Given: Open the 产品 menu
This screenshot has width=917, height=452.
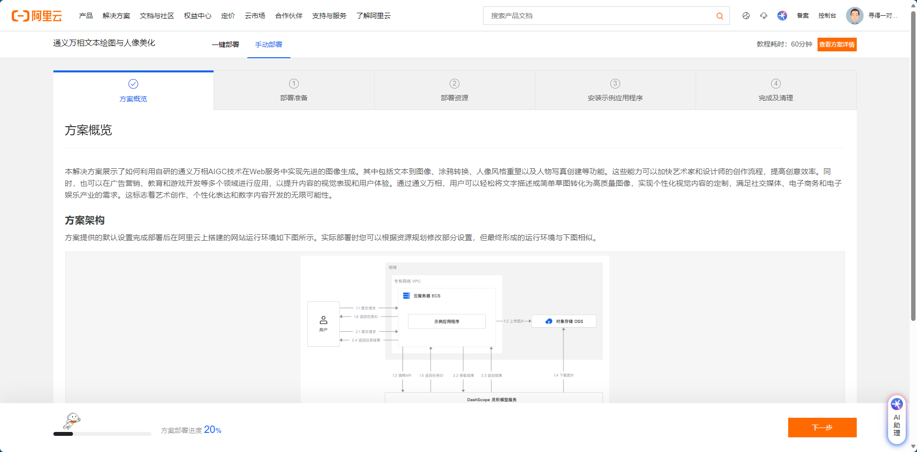Looking at the screenshot, I should [86, 16].
